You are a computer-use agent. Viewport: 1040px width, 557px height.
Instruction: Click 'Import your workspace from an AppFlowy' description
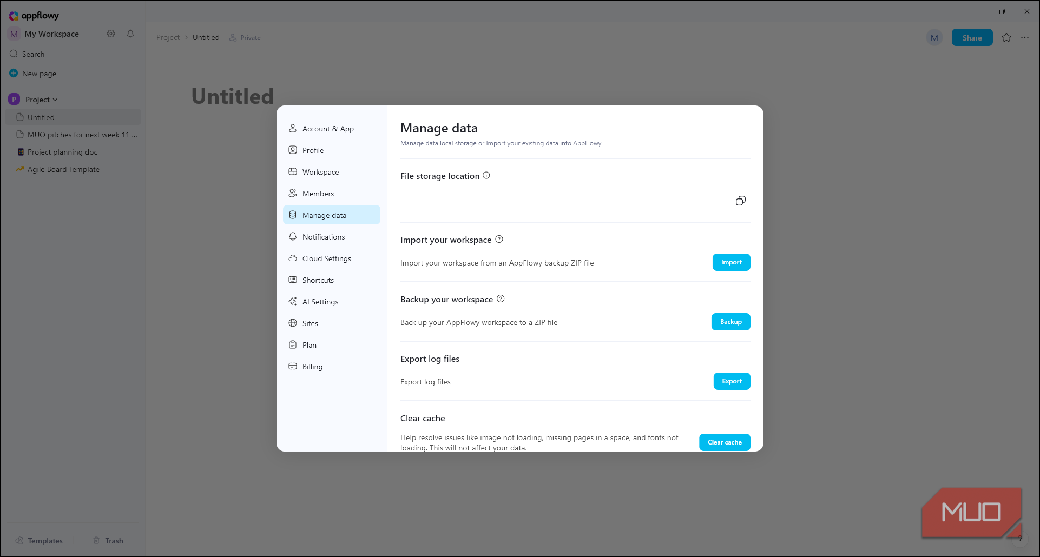pos(497,263)
